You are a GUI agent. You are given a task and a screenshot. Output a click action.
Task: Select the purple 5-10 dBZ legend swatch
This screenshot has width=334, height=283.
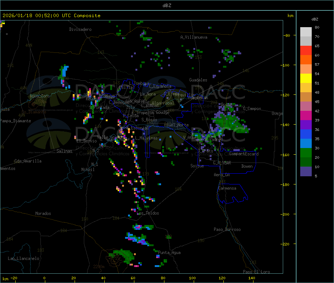tap(306, 171)
